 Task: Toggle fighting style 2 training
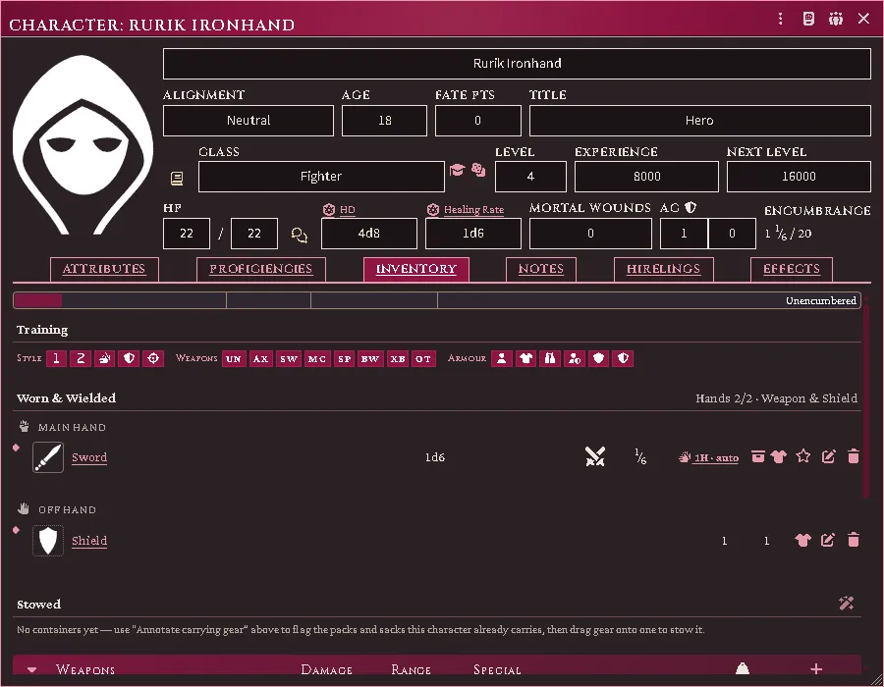click(81, 358)
